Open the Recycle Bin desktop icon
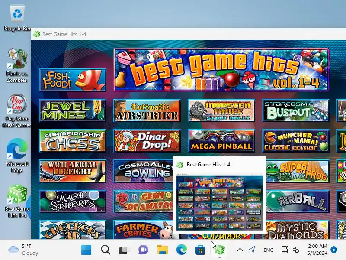The image size is (346, 260). 17,18
